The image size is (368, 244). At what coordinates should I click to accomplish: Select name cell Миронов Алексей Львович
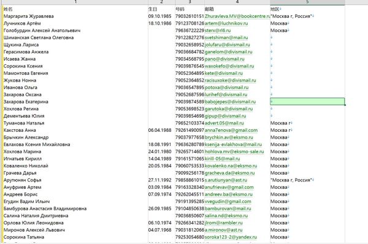pyautogui.click(x=34, y=230)
